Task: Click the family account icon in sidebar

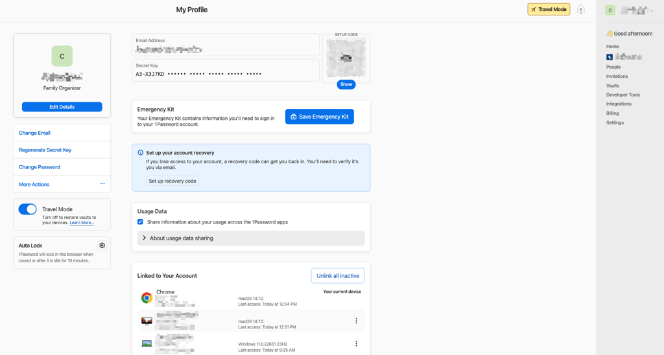Action: pos(610,57)
